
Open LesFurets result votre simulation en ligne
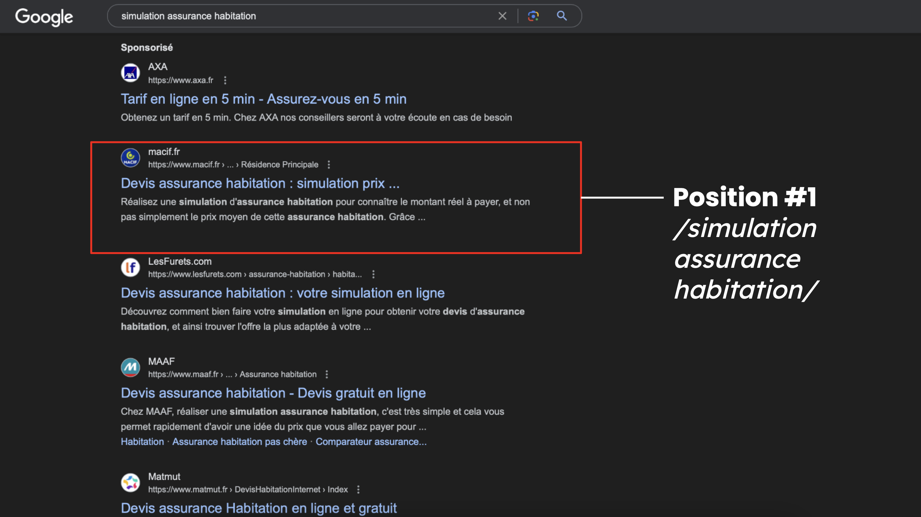pyautogui.click(x=283, y=293)
